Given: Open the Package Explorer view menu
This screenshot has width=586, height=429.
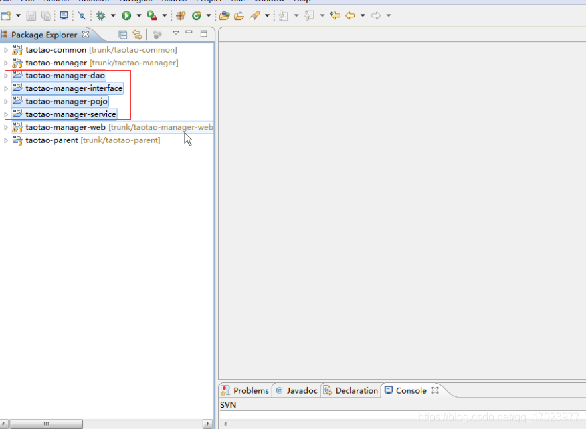Looking at the screenshot, I should pos(176,33).
